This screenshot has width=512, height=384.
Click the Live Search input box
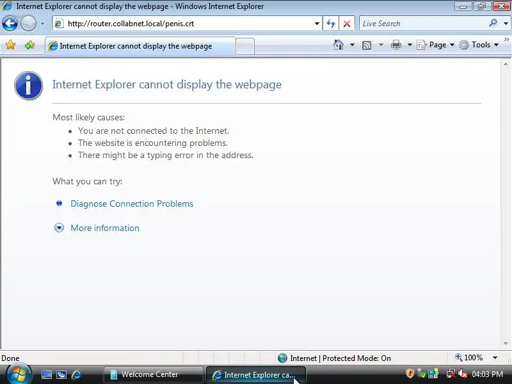[423, 24]
